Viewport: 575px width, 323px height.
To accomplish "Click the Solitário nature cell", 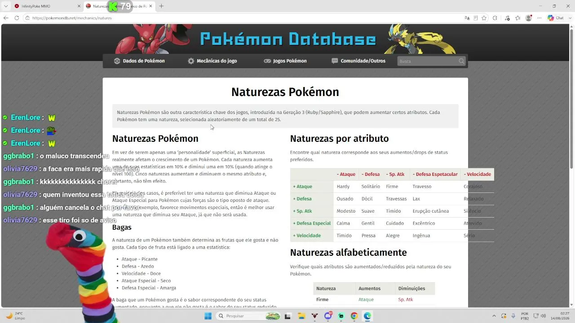I will (371, 187).
